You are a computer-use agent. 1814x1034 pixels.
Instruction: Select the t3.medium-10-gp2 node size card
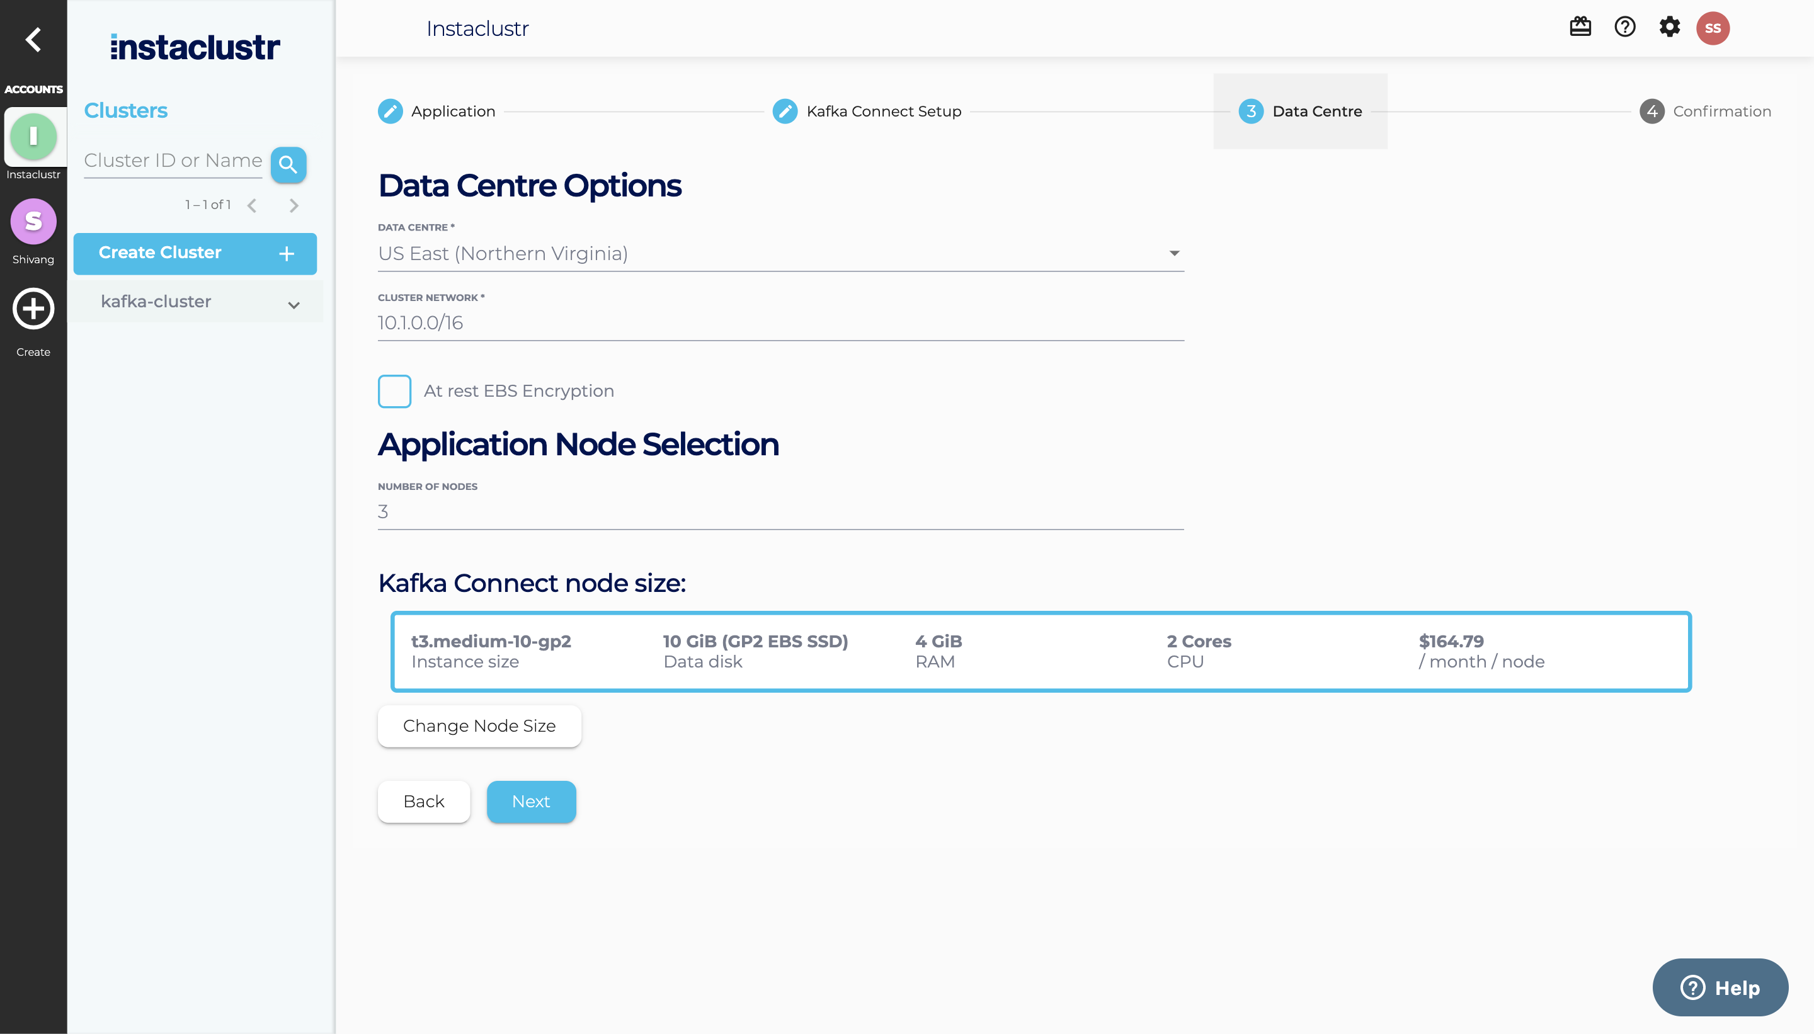pos(1040,651)
